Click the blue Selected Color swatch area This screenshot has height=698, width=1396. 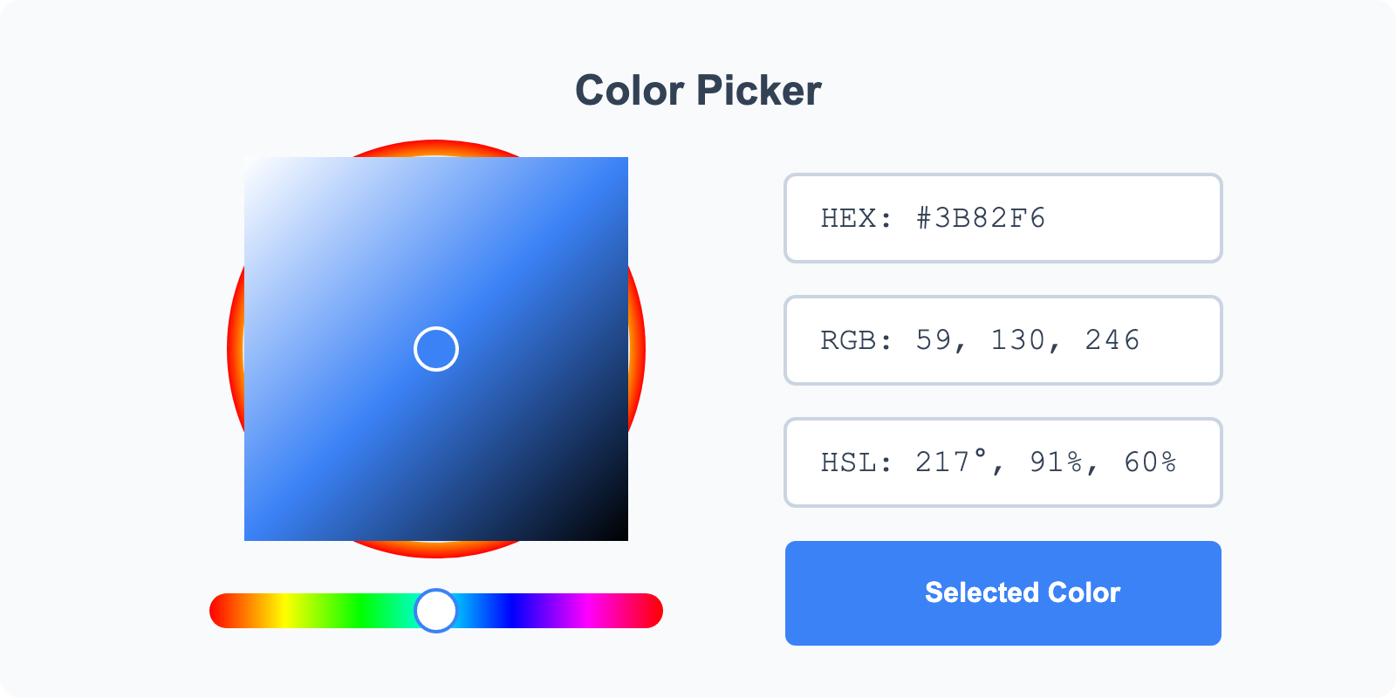pos(1003,592)
